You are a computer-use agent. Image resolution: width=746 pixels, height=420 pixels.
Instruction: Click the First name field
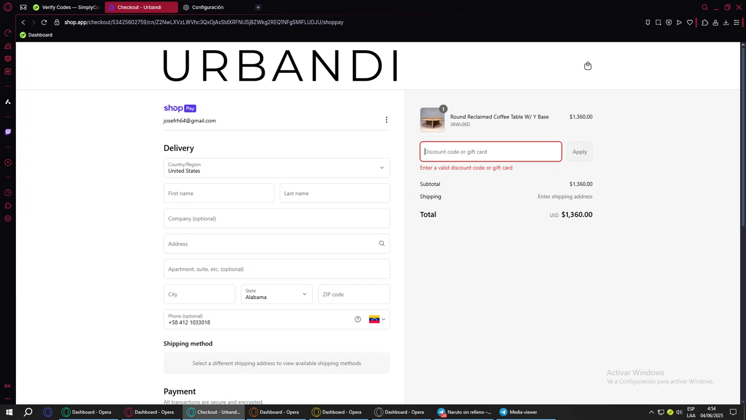pyautogui.click(x=219, y=193)
